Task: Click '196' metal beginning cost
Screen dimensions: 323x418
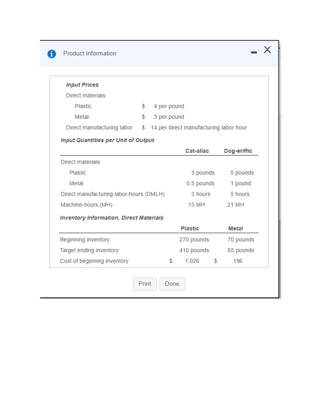Action: [238, 261]
